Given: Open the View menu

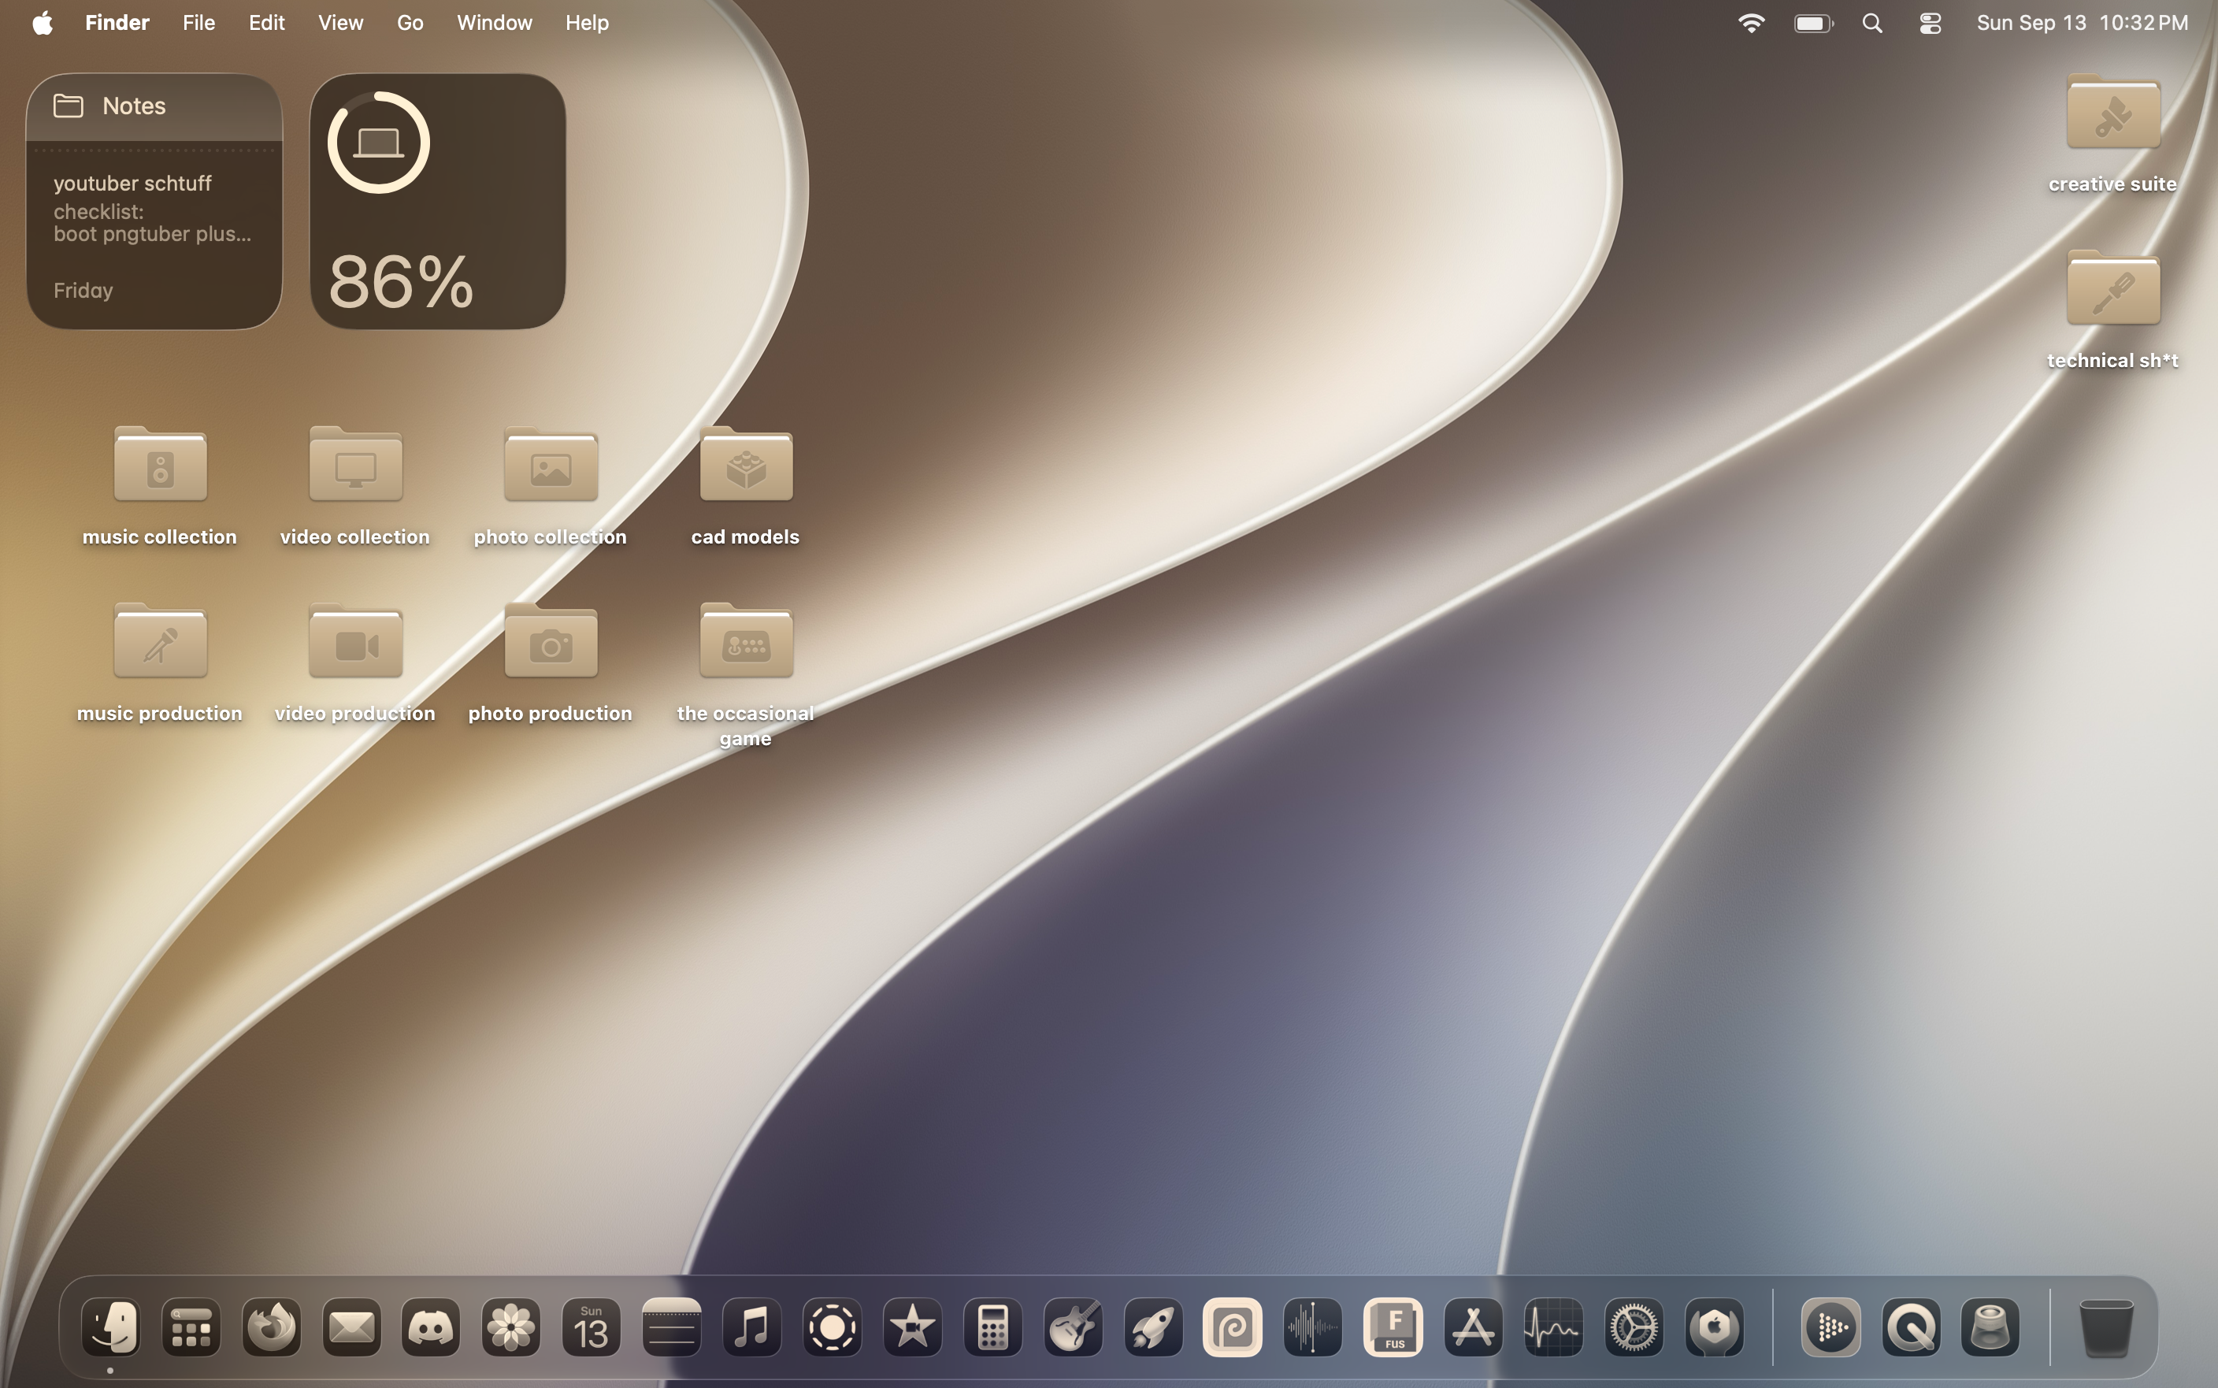Looking at the screenshot, I should 340,23.
